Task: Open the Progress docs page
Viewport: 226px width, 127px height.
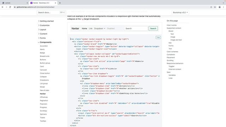Action: pyautogui.click(x=43, y=107)
